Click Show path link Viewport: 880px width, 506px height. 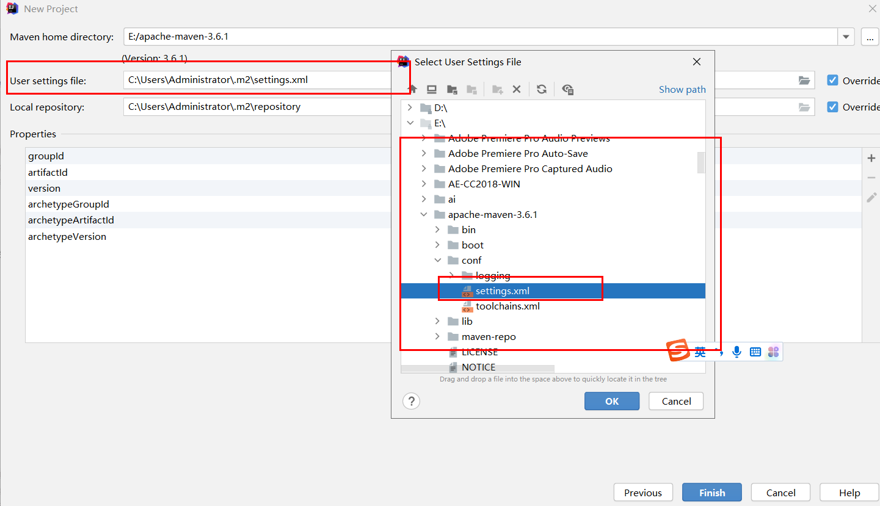[682, 89]
